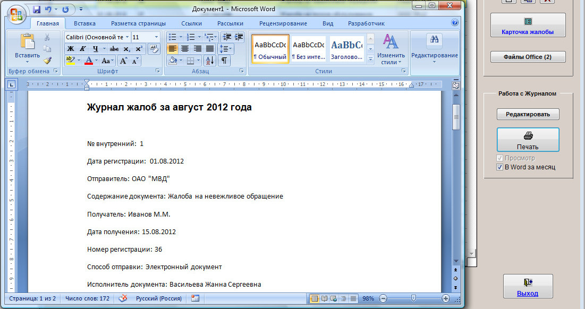Image resolution: width=585 pixels, height=309 pixels.
Task: Switch to Full Screen Reading view
Action: click(324, 298)
